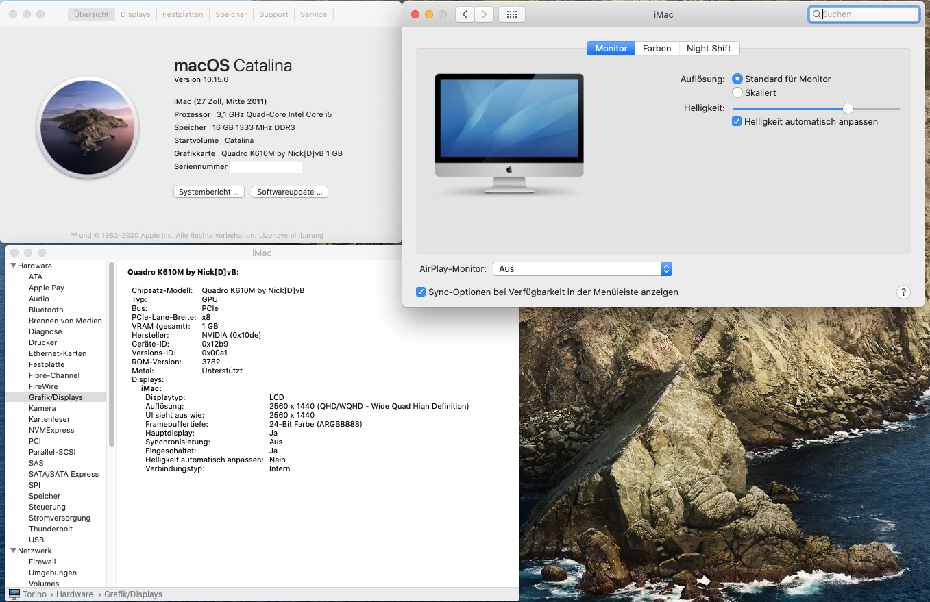Switch to the Monitor tab
Image resolution: width=930 pixels, height=602 pixels.
[x=611, y=48]
